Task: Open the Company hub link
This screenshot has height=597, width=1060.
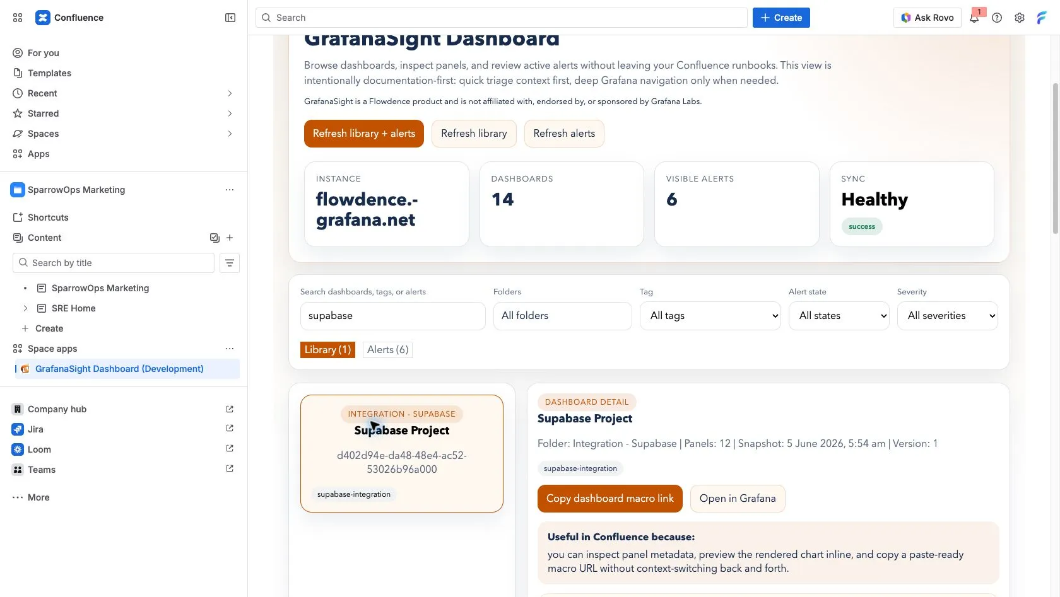Action: coord(57,409)
